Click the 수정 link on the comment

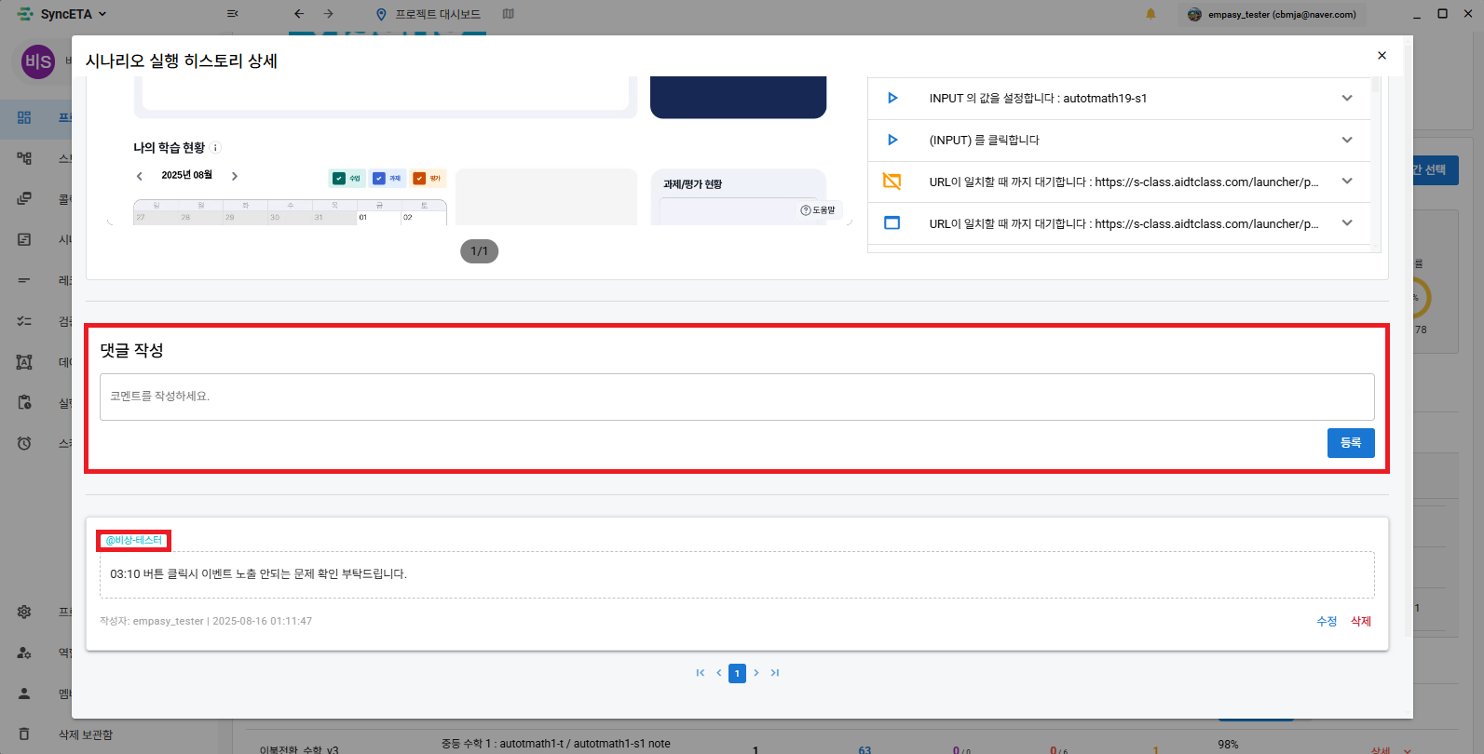click(x=1327, y=621)
